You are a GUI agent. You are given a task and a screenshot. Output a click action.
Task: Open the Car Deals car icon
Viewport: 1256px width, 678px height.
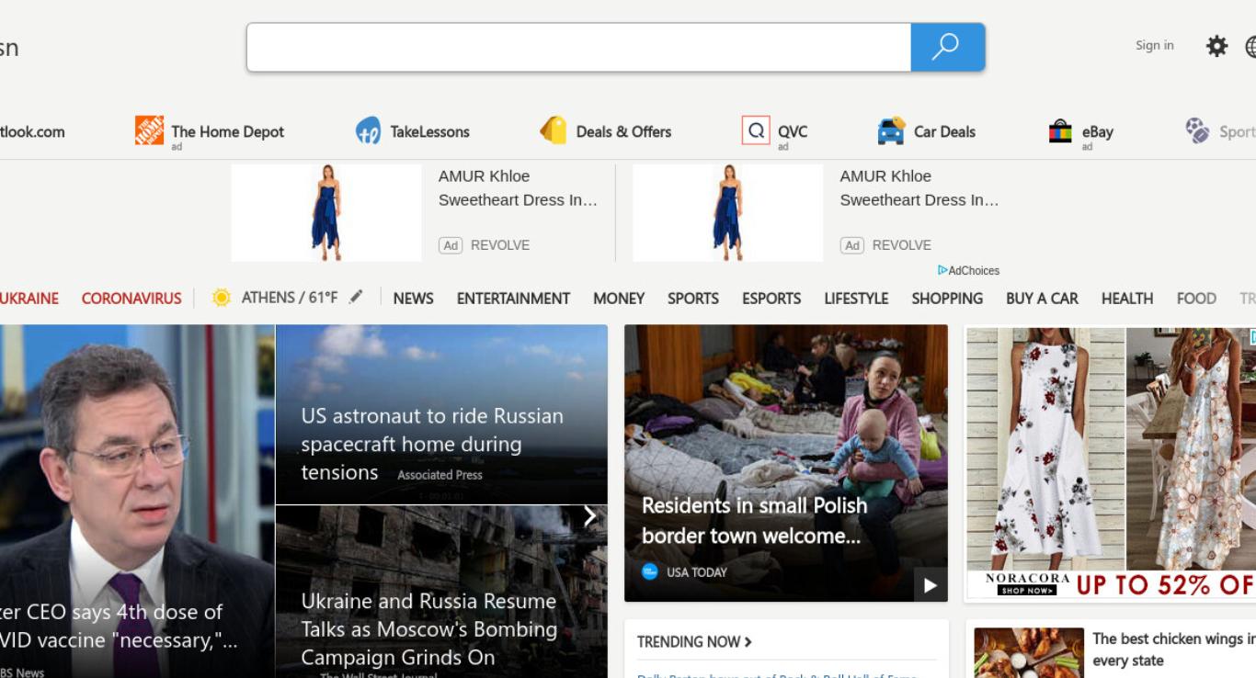tap(891, 130)
